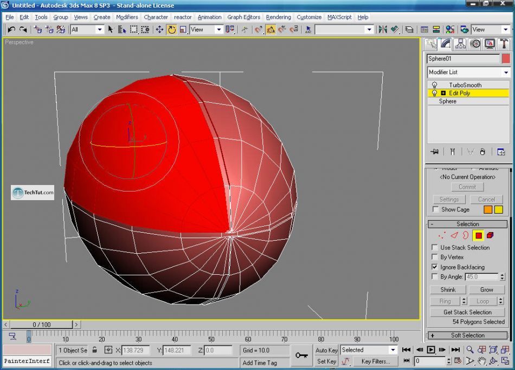The width and height of the screenshot is (515, 370).
Task: Expand the Soft Selection rollout
Action: point(467,335)
